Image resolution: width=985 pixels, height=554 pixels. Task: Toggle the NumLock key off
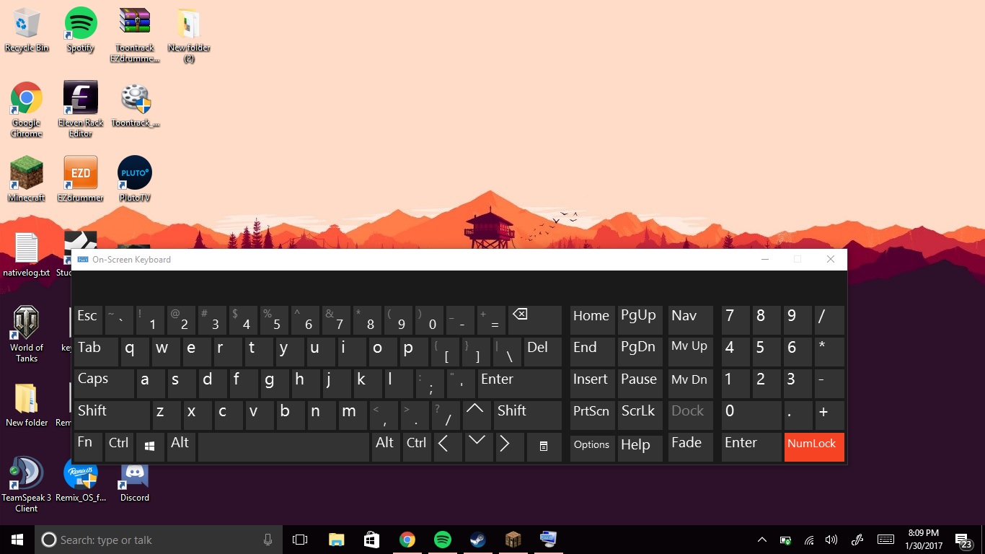point(813,447)
